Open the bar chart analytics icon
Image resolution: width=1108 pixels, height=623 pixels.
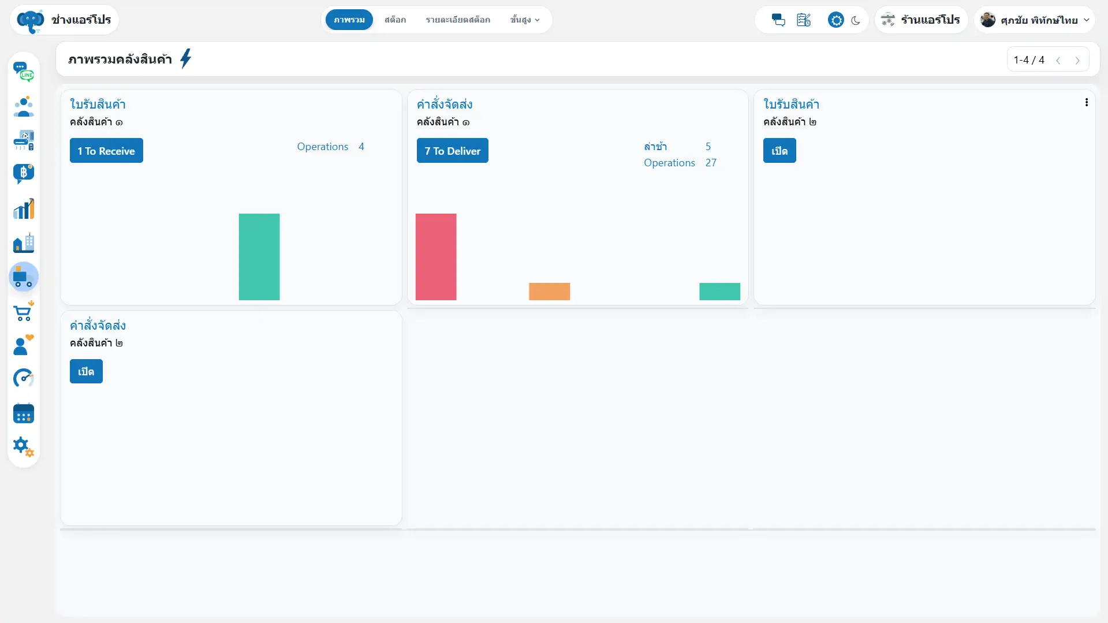coord(24,208)
